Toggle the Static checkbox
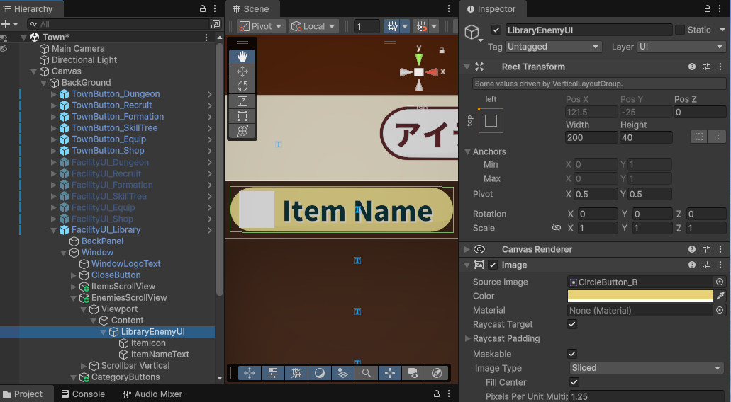This screenshot has height=402, width=731. [x=679, y=30]
